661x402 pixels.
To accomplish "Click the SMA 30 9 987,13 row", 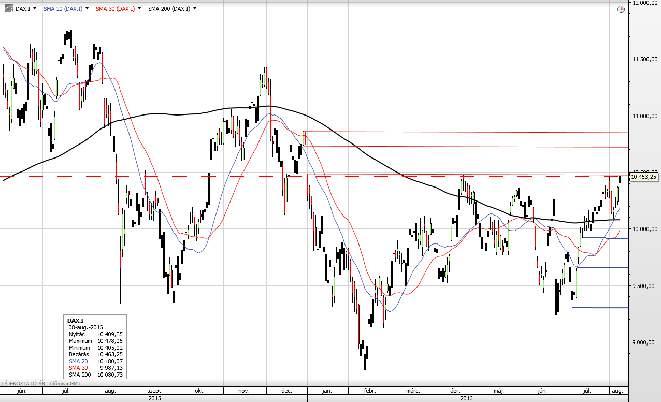I will (x=95, y=368).
